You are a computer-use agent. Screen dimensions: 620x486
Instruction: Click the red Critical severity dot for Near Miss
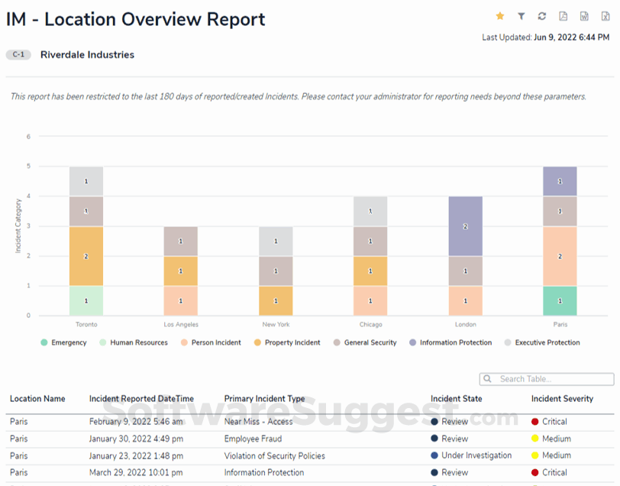534,422
